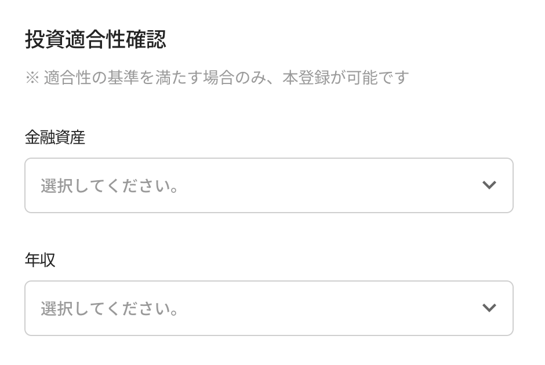
Task: Click the 年収 field label
Action: [x=40, y=260]
